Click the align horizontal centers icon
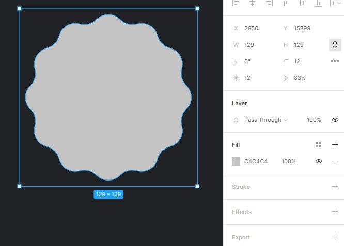344x246 pixels. coord(253,3)
